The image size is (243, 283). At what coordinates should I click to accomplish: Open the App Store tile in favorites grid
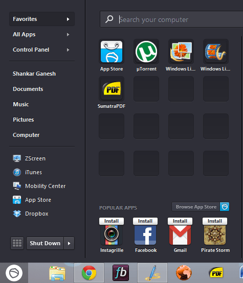(x=112, y=52)
